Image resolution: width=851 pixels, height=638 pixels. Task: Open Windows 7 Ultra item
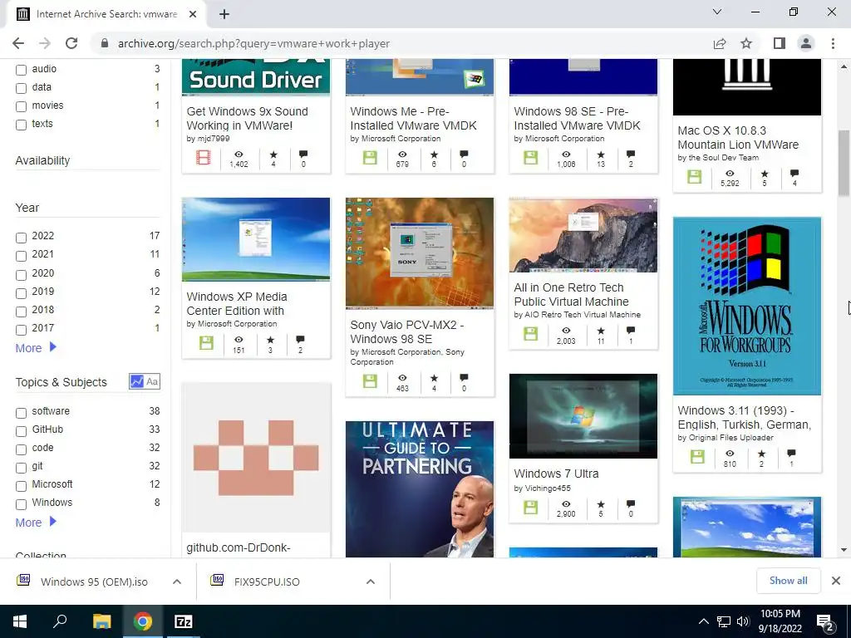coord(556,474)
